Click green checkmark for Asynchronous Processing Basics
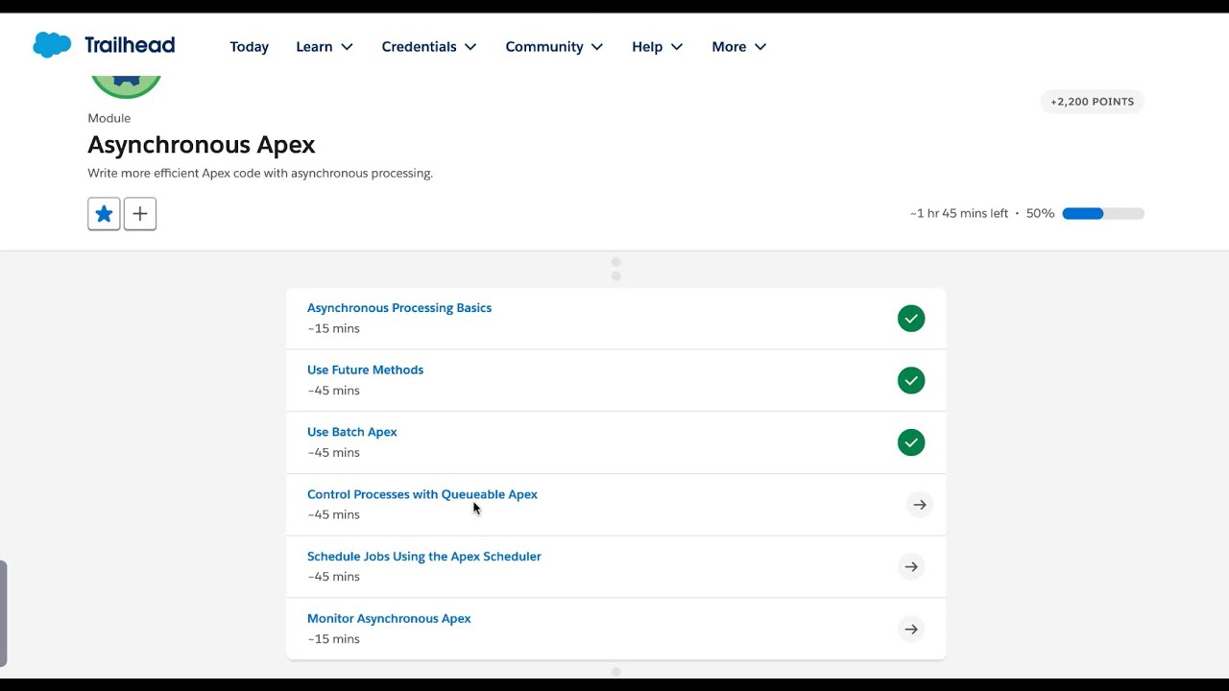This screenshot has height=691, width=1229. click(x=911, y=319)
